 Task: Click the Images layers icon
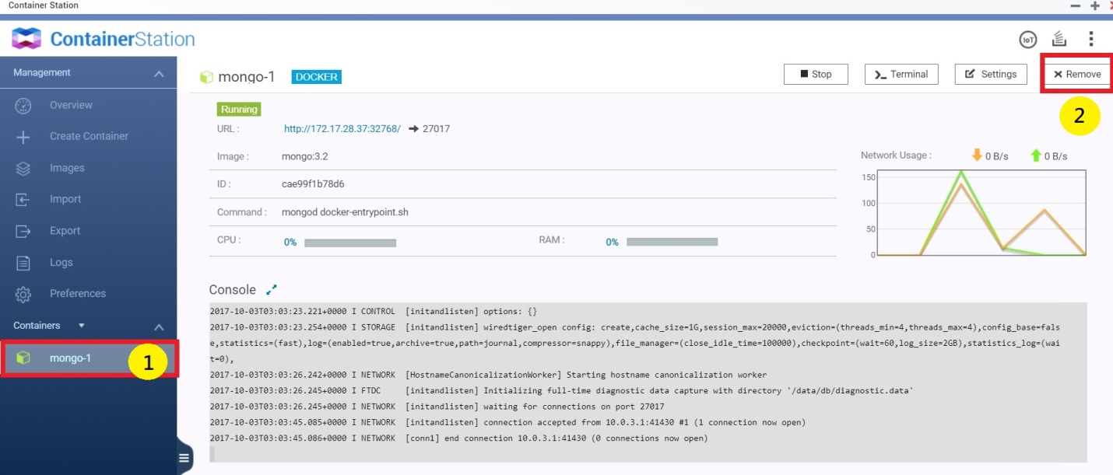(23, 168)
